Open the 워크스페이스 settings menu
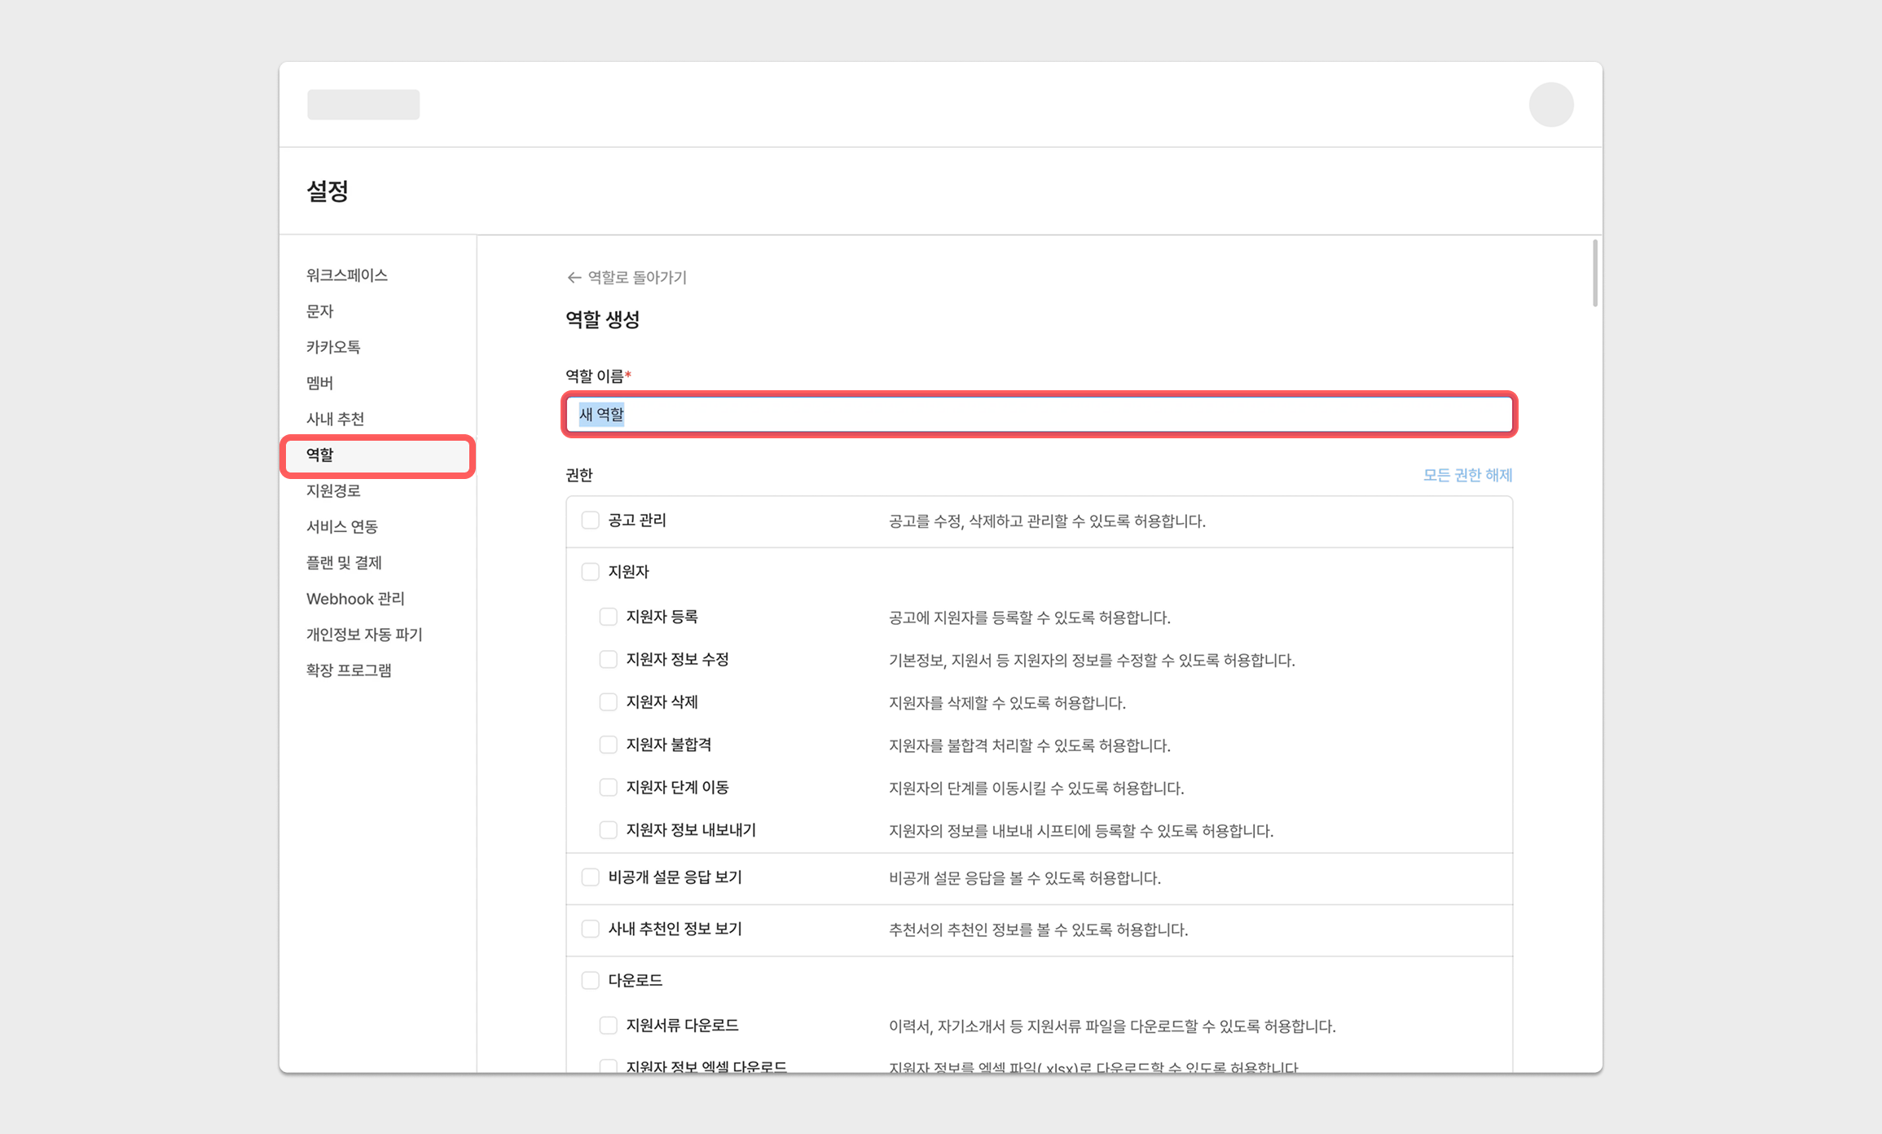Viewport: 1882px width, 1134px height. 346,275
